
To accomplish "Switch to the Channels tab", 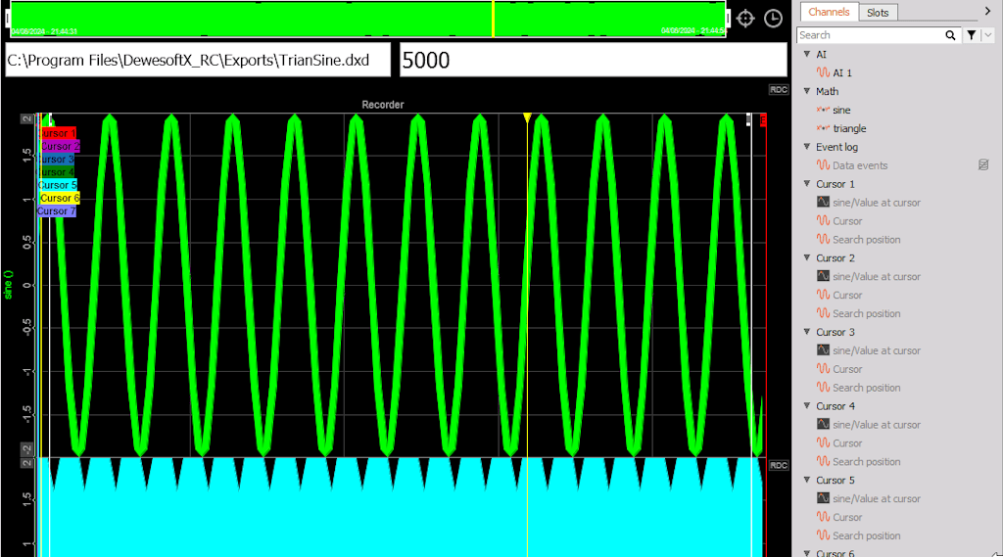I will pos(829,12).
